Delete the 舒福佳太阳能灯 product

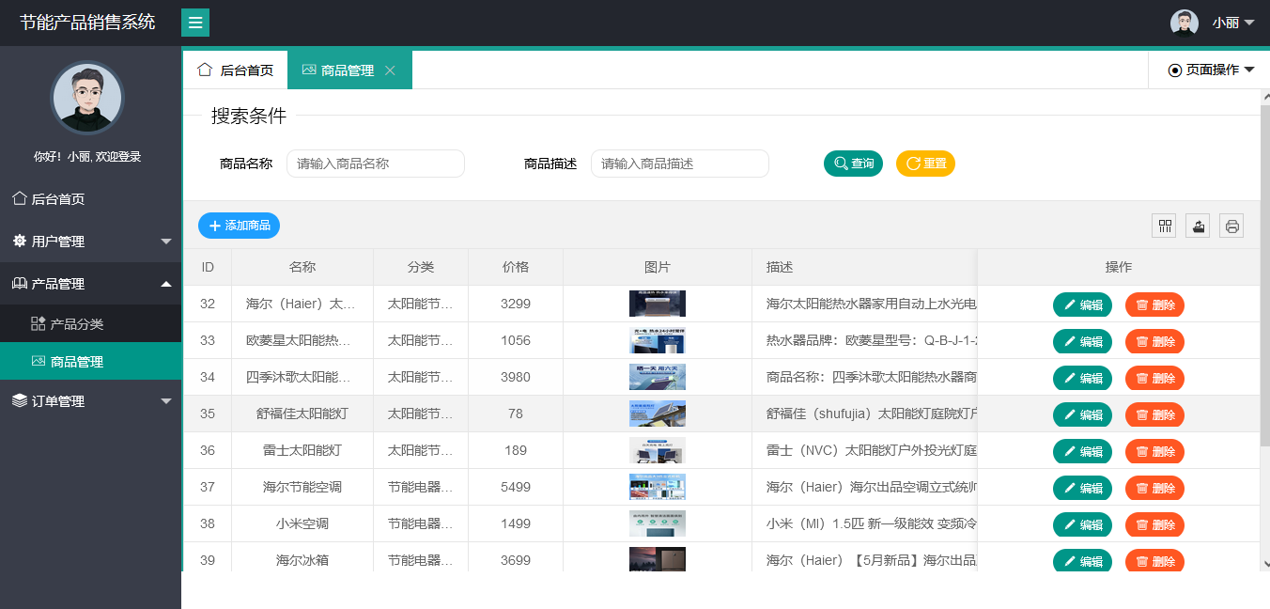coord(1154,414)
